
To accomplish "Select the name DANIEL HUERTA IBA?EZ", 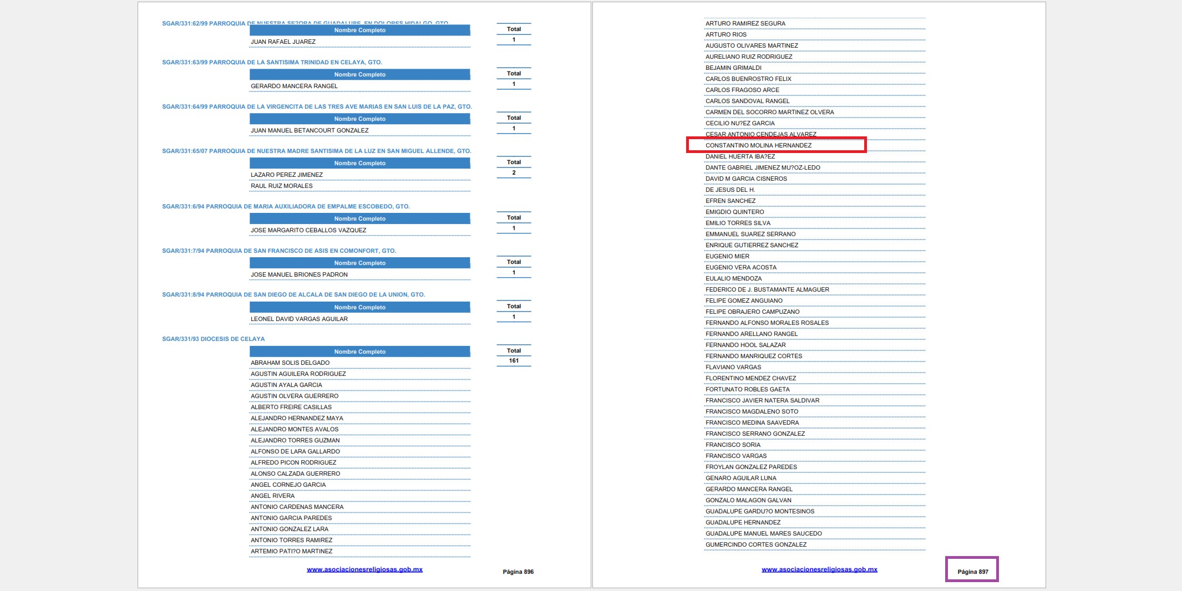I will (740, 156).
